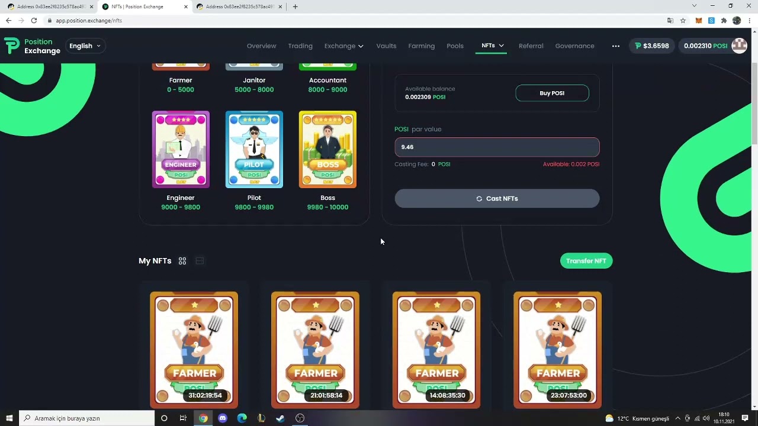Open Steam from the taskbar
Image resolution: width=758 pixels, height=426 pixels.
tap(281, 418)
